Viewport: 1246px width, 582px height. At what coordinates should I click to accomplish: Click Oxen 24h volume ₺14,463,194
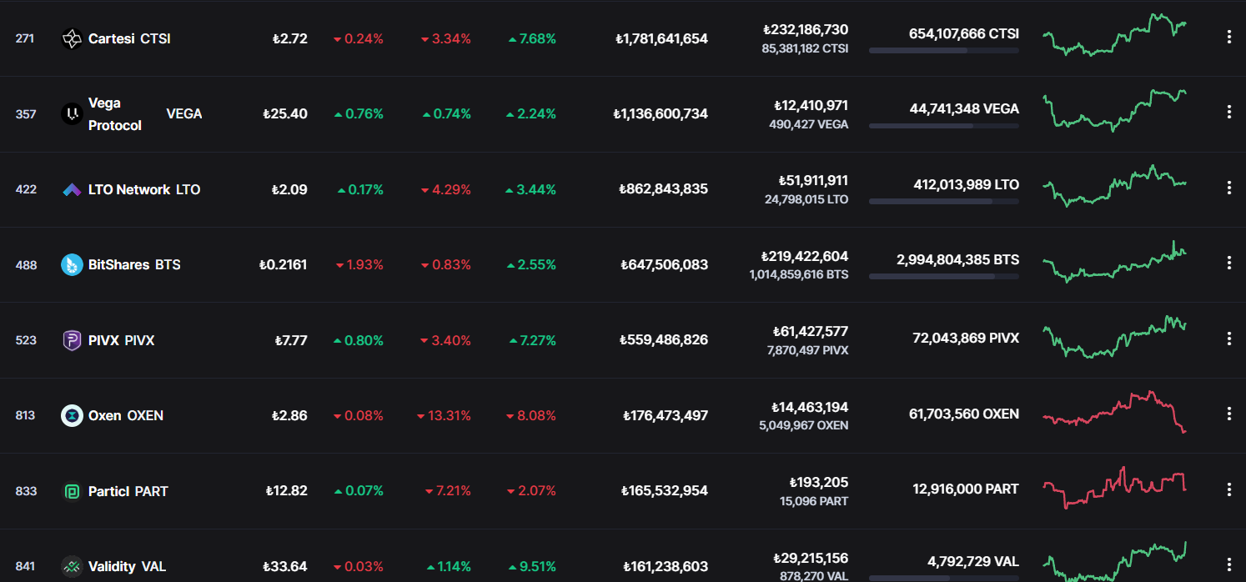(810, 407)
